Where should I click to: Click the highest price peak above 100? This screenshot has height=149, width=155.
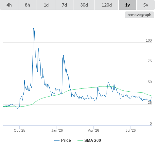[x=33, y=28]
